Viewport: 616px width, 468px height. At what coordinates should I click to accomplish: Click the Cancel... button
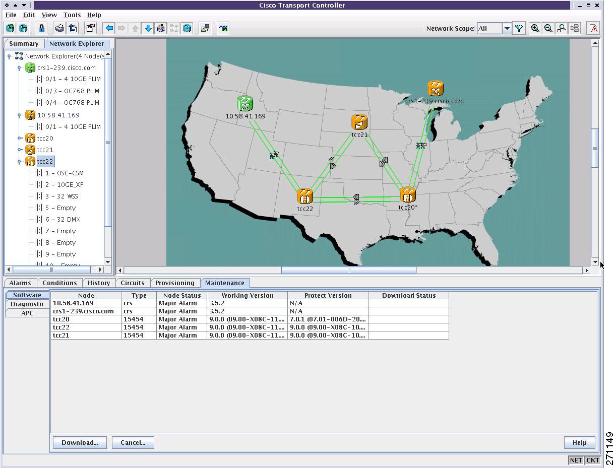tap(133, 443)
